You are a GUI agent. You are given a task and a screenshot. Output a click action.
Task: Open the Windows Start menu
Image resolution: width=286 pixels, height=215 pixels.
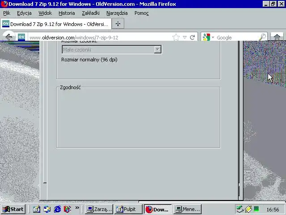tap(13, 209)
